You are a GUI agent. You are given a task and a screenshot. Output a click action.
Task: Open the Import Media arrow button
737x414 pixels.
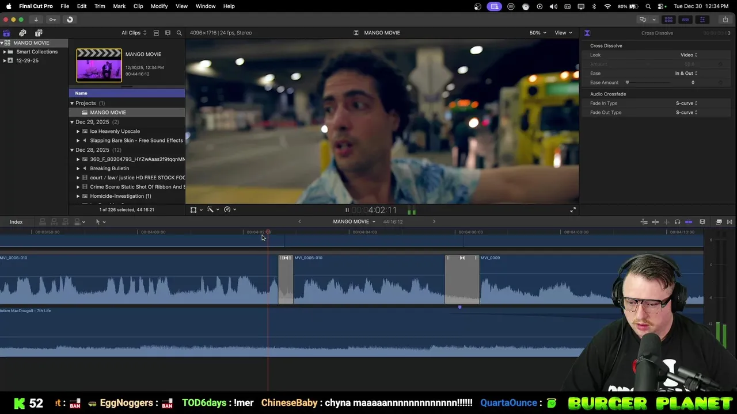[x=36, y=20]
